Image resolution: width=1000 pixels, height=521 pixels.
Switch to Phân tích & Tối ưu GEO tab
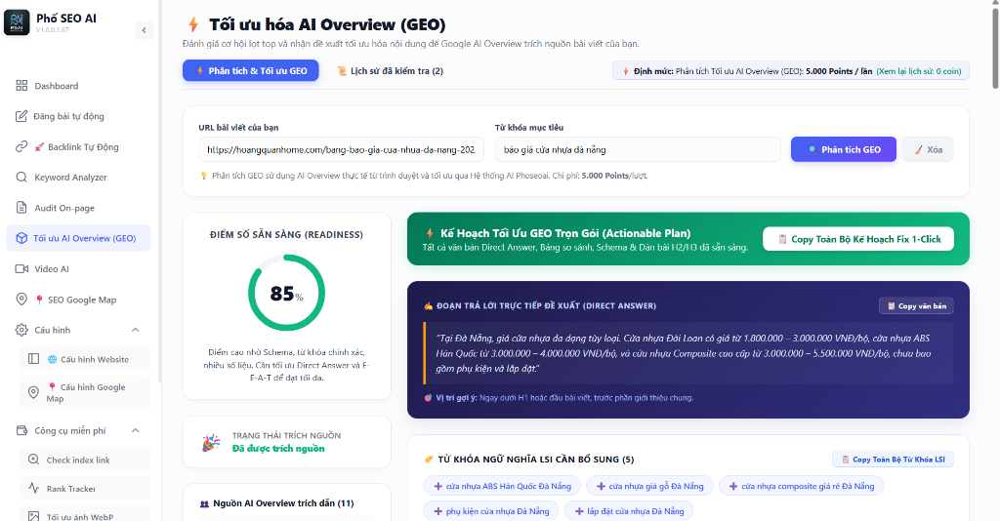251,70
